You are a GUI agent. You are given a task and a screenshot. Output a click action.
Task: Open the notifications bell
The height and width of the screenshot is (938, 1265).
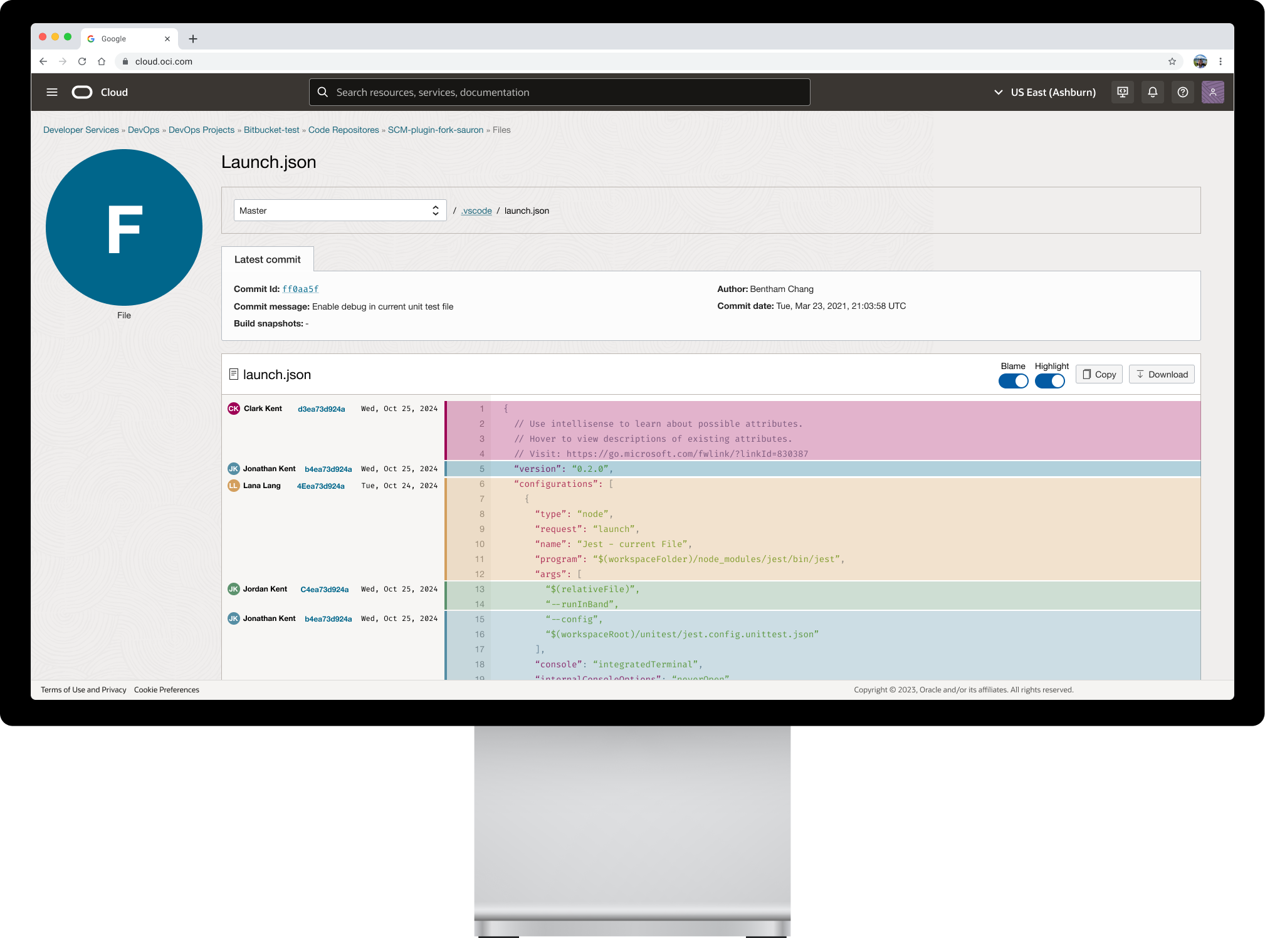tap(1152, 92)
